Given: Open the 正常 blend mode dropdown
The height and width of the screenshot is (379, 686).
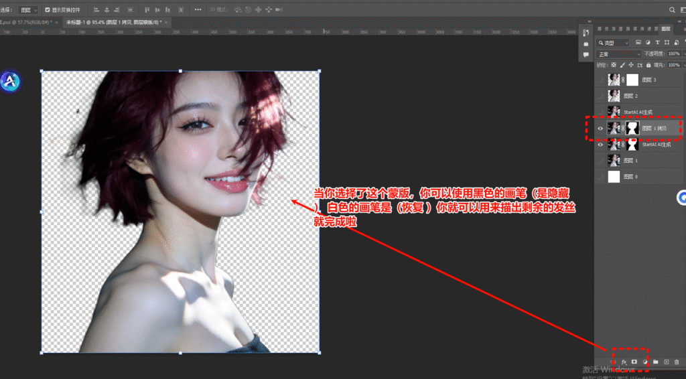Looking at the screenshot, I should [x=618, y=54].
